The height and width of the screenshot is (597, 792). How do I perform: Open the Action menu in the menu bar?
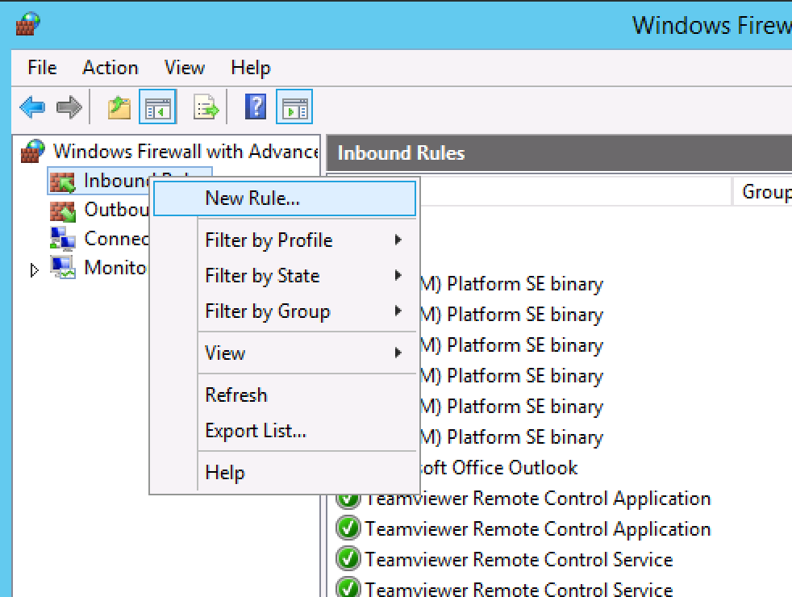(110, 68)
